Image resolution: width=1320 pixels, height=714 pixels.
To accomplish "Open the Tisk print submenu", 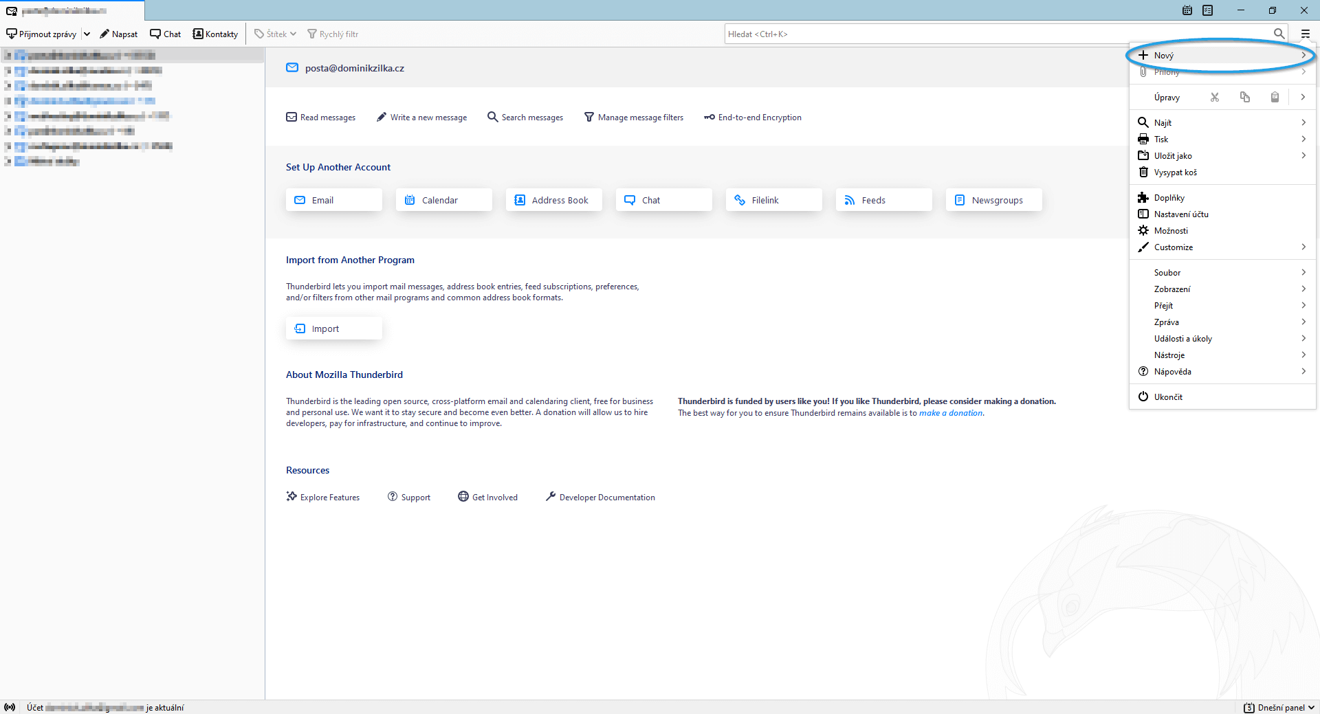I will tap(1222, 139).
